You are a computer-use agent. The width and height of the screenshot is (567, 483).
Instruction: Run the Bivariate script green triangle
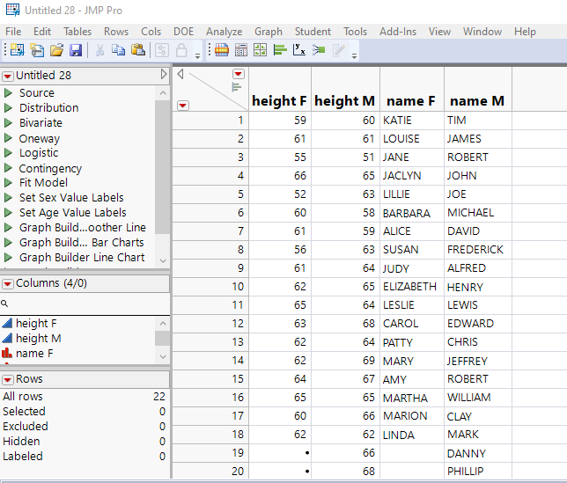pos(8,123)
